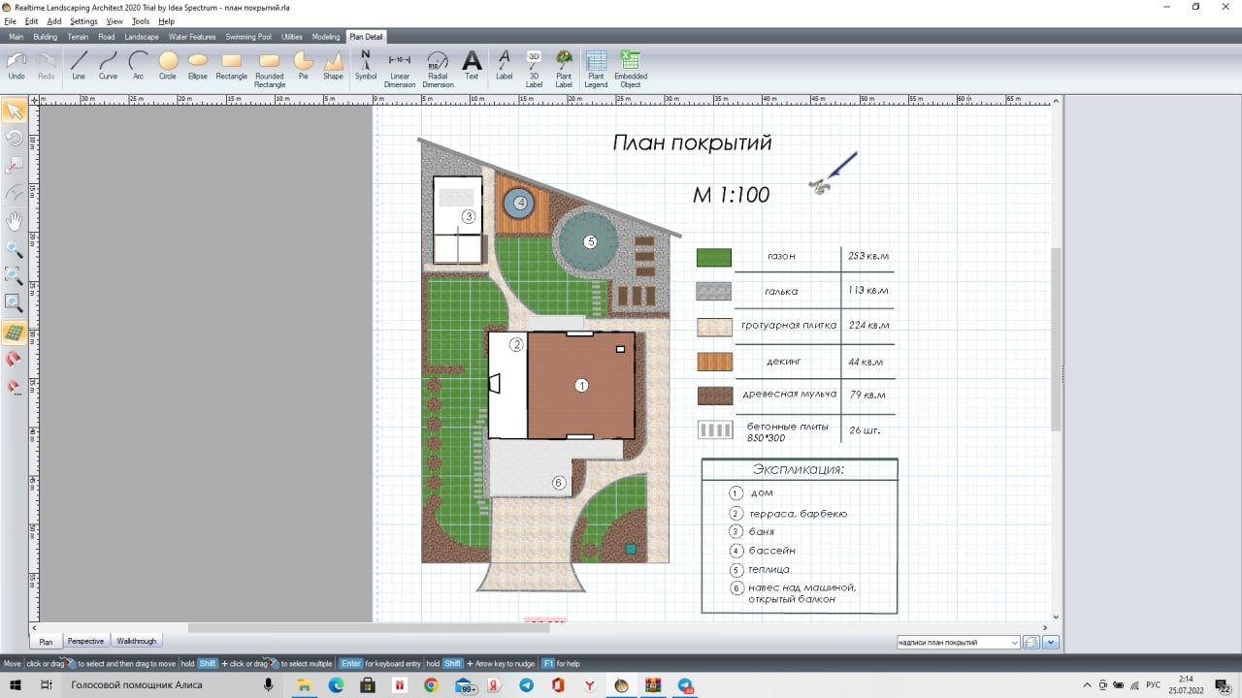1242x698 pixels.
Task: Toggle the grid display button
Action: pos(15,333)
